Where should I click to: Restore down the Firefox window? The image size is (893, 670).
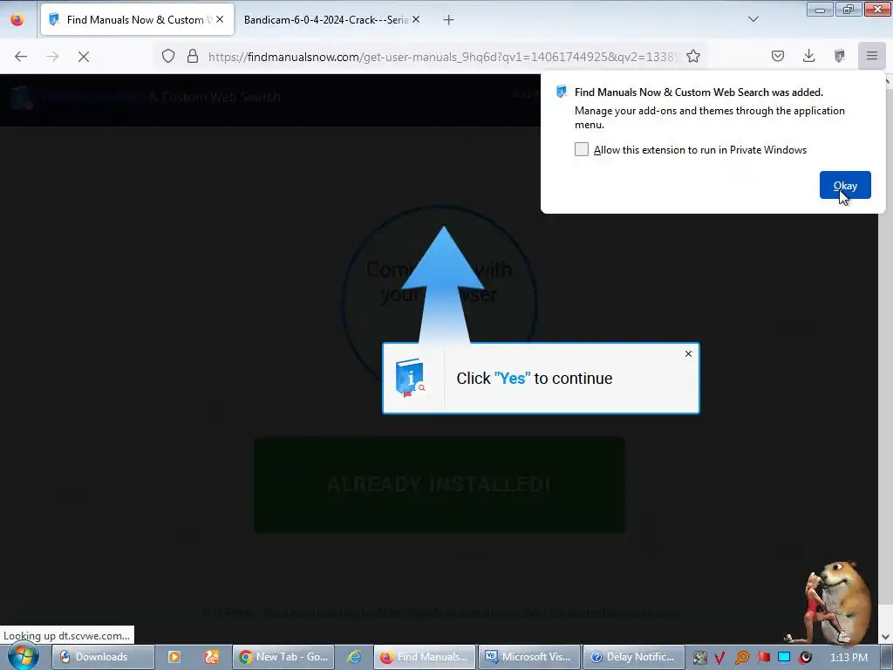pyautogui.click(x=848, y=9)
